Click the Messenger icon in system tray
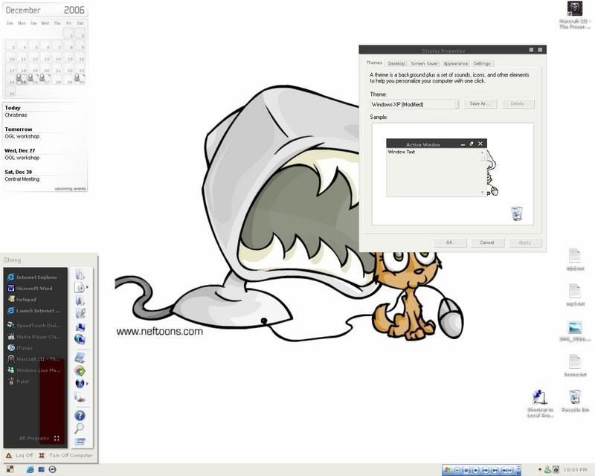This screenshot has width=595, height=476. pos(547,470)
